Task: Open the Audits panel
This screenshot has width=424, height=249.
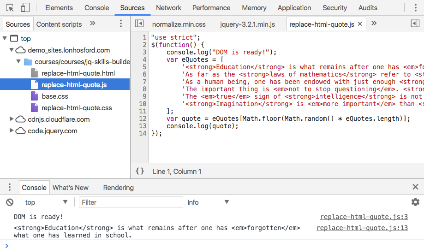Action: tap(368, 8)
